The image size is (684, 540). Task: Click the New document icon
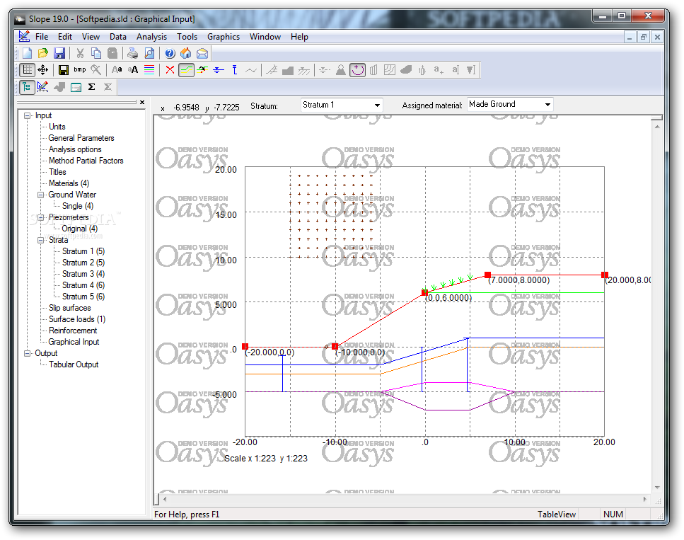coord(27,53)
